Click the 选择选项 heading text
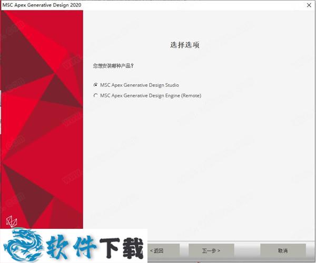This screenshot has width=316, height=263. click(x=185, y=45)
